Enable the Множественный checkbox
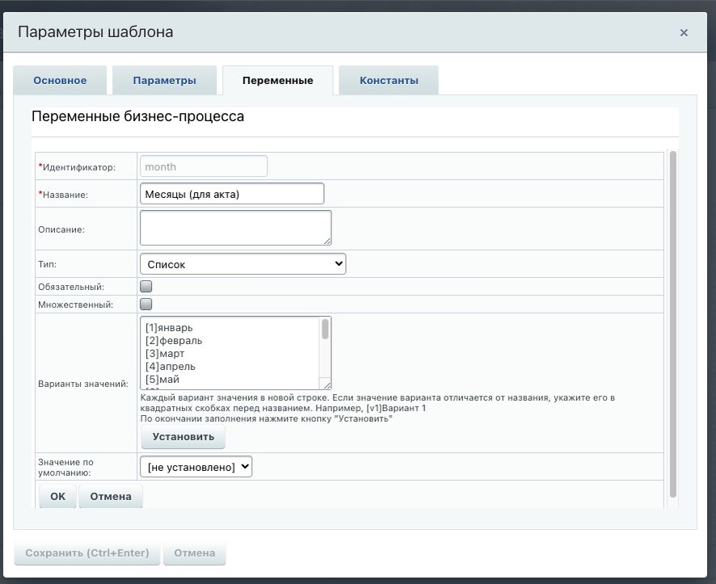Screen dimensions: 716x584 click(x=146, y=305)
